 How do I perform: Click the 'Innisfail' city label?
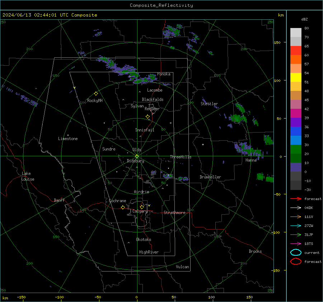pos(145,130)
